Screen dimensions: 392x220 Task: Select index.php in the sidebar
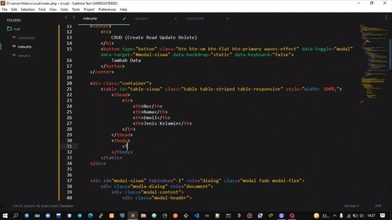[24, 46]
